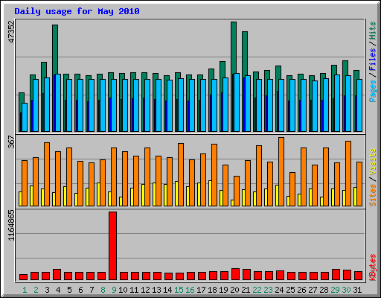
Task: Click day label 8 on the x-axis
Action: [103, 290]
